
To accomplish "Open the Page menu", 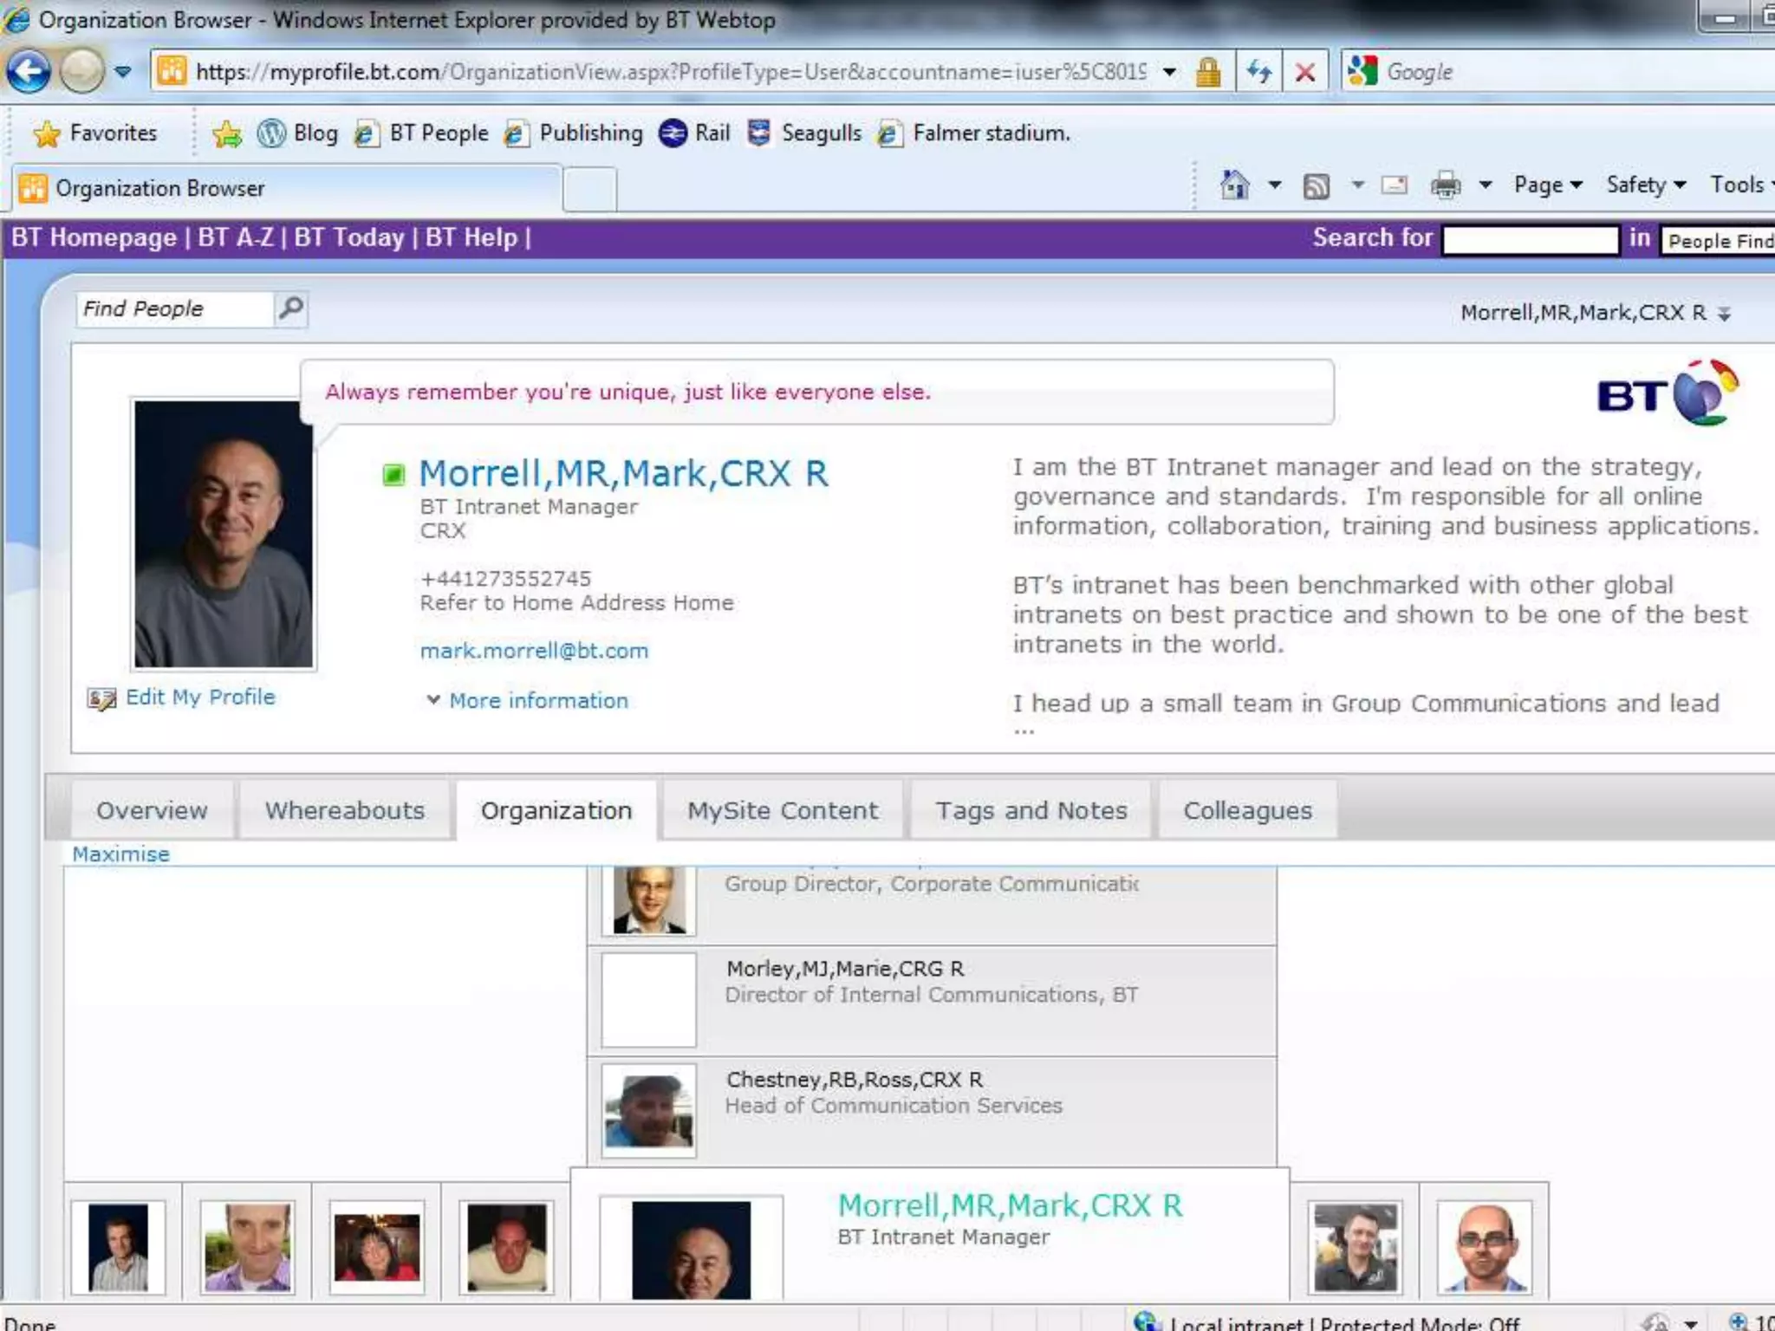I will 1548,185.
